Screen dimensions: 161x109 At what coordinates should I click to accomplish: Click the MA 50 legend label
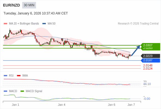(x=52, y=24)
